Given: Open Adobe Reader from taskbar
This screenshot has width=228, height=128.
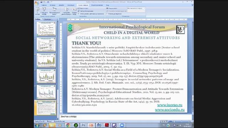Looking at the screenshot, I should pos(107,125).
